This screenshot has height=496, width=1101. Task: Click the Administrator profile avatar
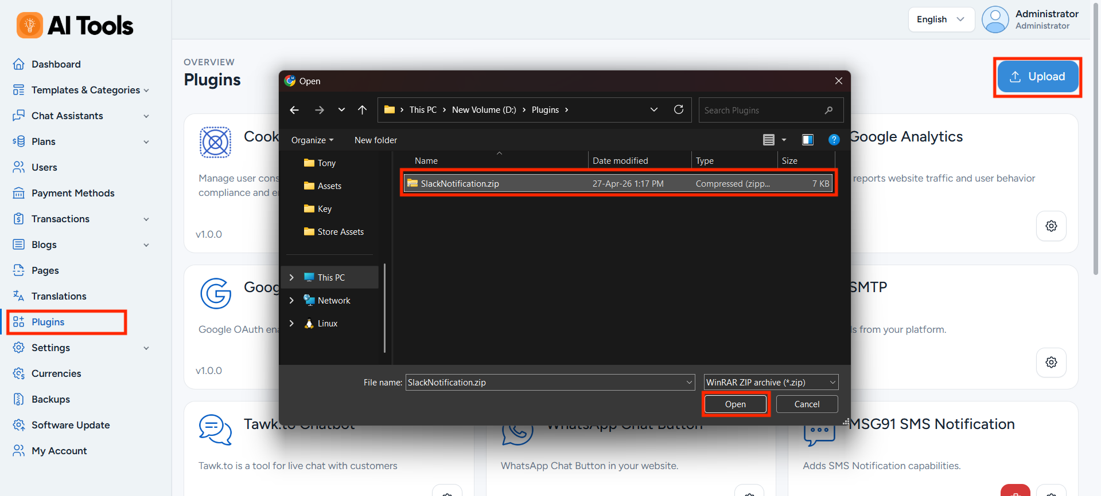point(995,19)
